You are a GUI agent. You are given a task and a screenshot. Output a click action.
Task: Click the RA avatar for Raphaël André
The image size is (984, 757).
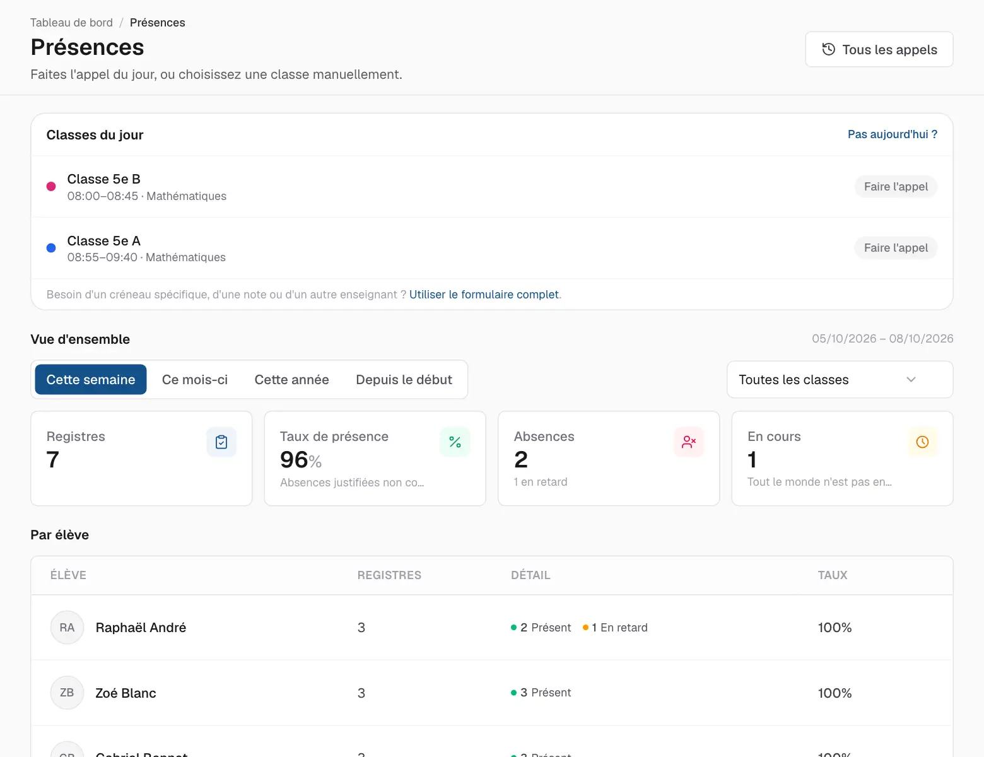67,628
